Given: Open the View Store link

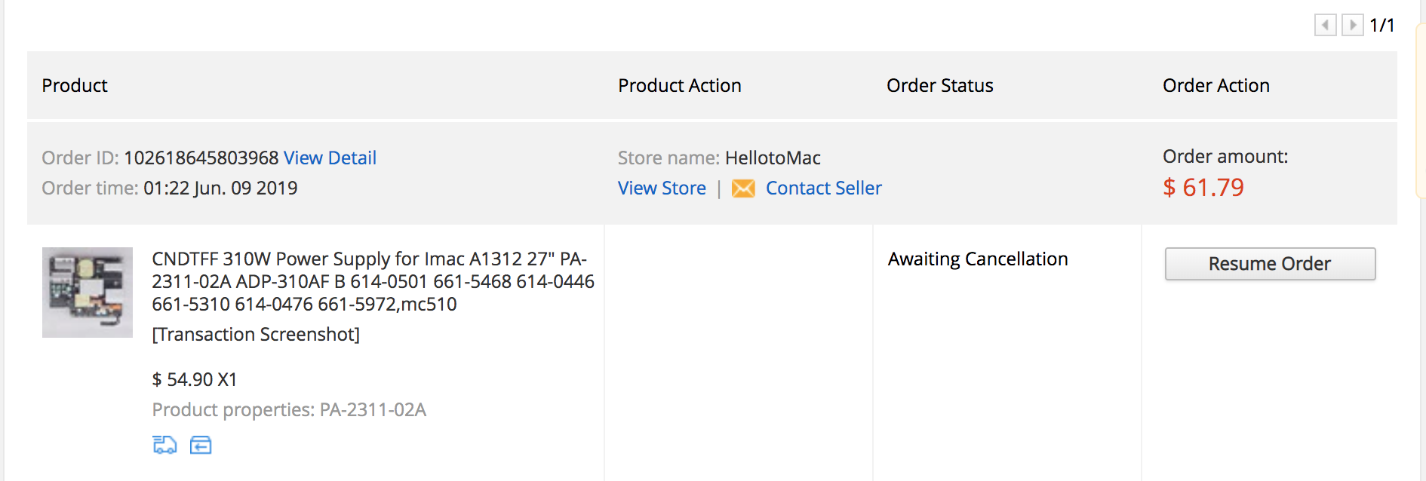Looking at the screenshot, I should pos(662,188).
